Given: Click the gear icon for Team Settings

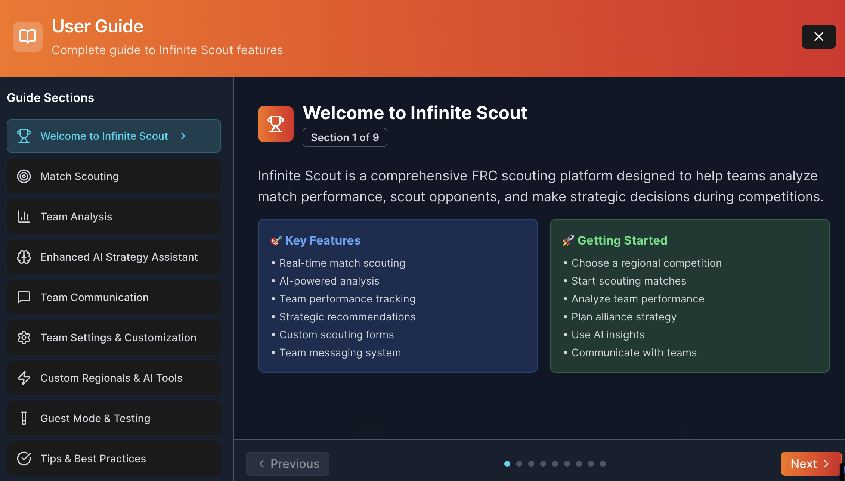Looking at the screenshot, I should pyautogui.click(x=24, y=338).
